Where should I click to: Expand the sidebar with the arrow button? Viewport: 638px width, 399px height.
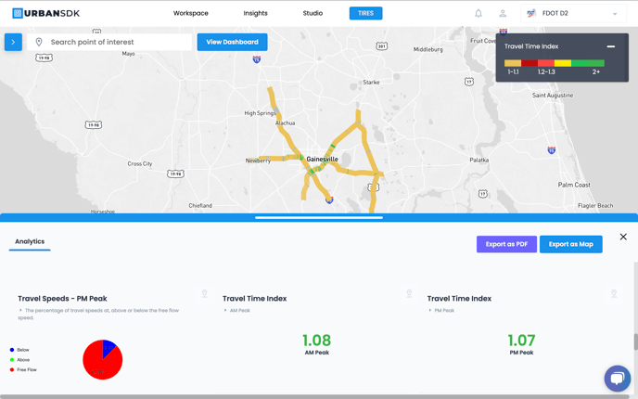(13, 42)
